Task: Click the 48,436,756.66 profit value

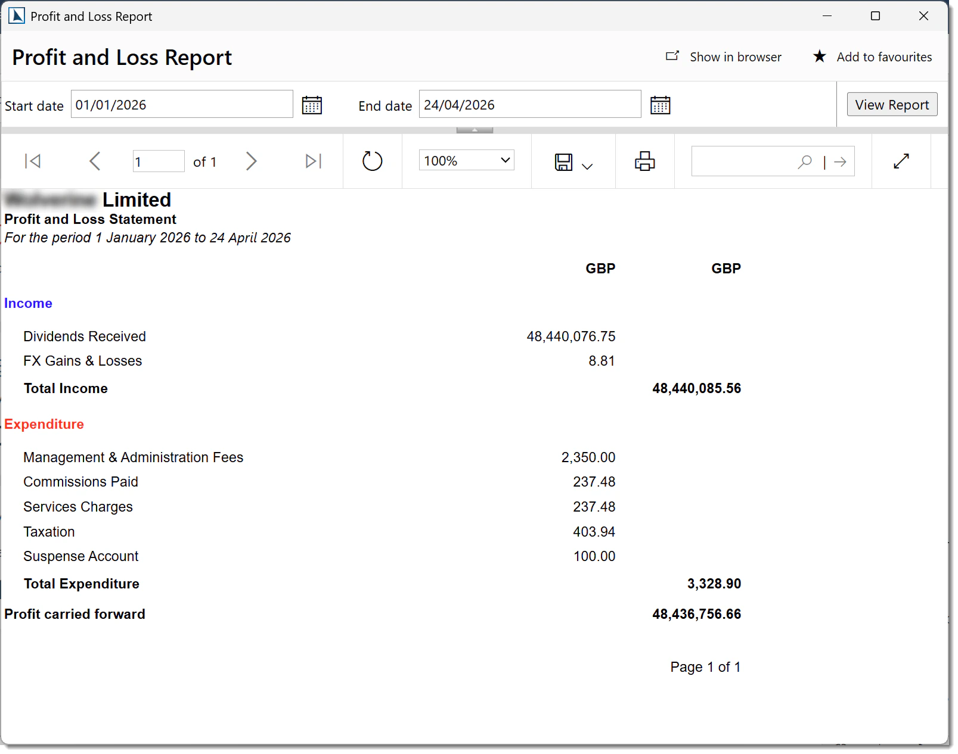Action: pyautogui.click(x=696, y=614)
